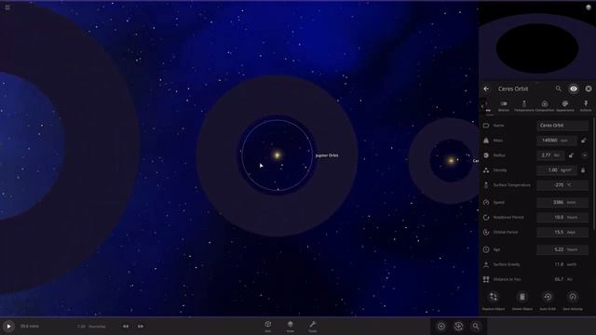Click the Replace Object button
Screen dimensions: 596x335
[x=494, y=301]
